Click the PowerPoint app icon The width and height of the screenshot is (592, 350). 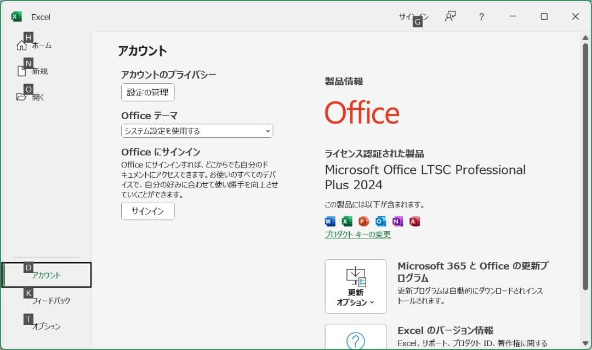363,221
